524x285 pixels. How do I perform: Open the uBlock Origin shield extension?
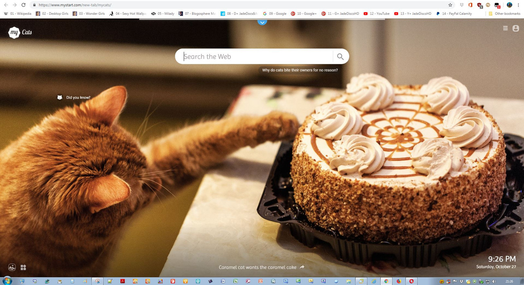(x=480, y=5)
